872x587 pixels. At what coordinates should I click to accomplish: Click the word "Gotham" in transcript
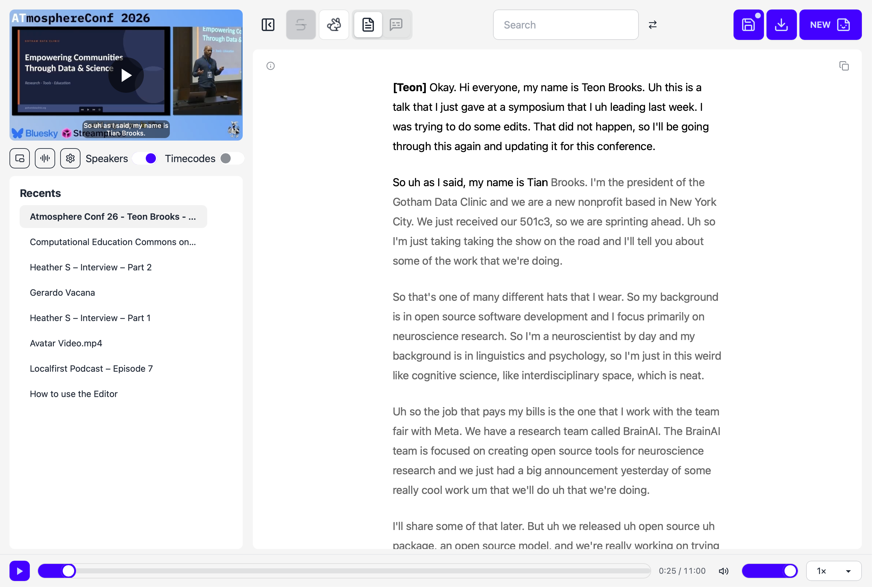coord(412,202)
